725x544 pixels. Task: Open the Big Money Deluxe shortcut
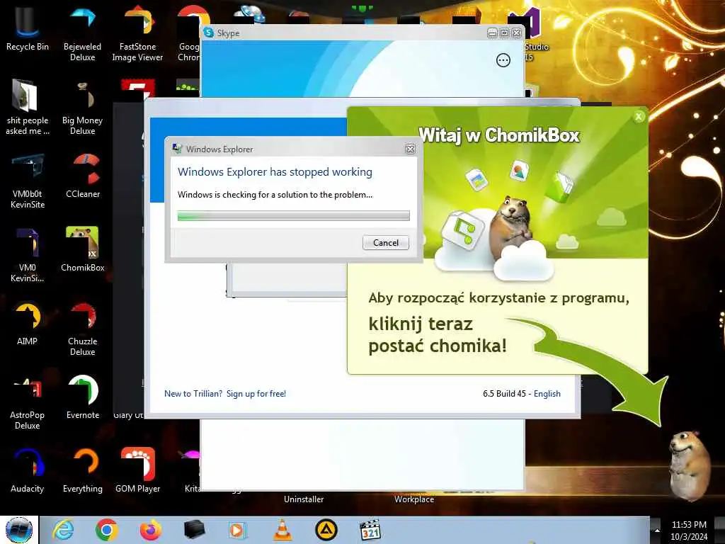(x=82, y=108)
